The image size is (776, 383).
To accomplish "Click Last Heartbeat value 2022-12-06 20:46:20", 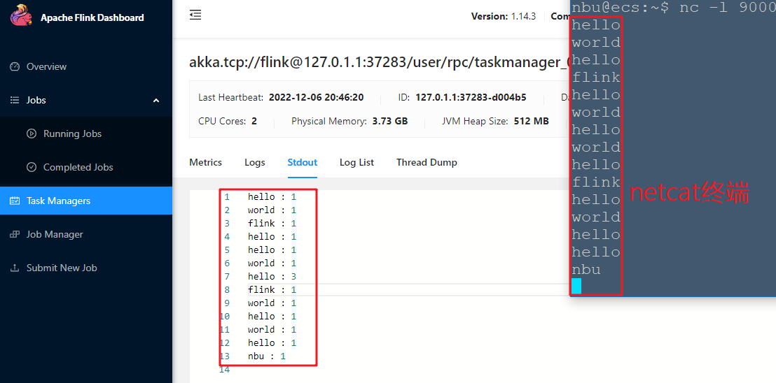I will click(x=317, y=97).
